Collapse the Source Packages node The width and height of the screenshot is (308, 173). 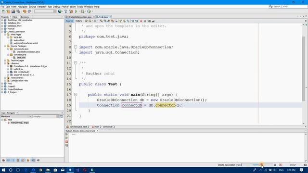coord(5,46)
